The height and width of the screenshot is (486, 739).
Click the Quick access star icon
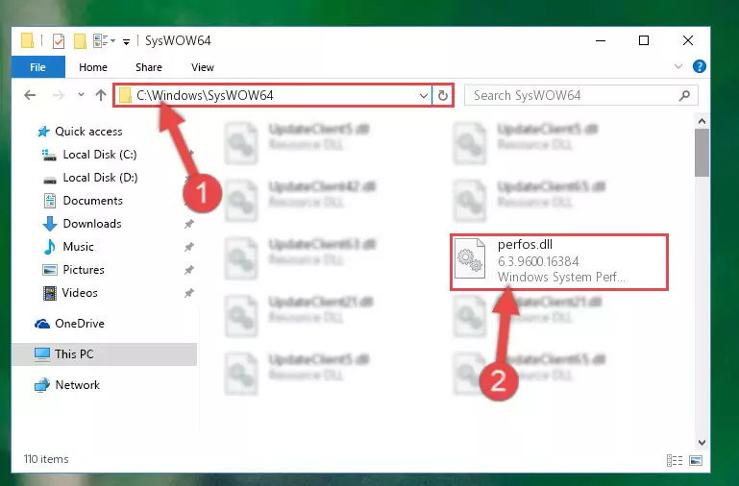coord(43,132)
